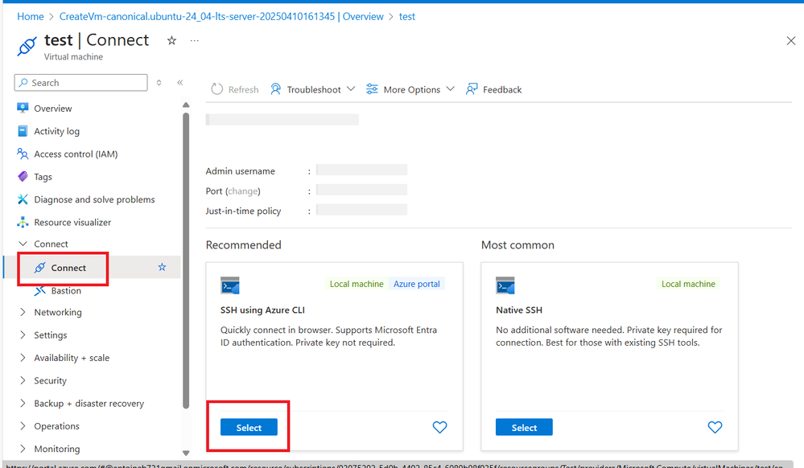
Task: Click the Admin username label
Action: (x=240, y=170)
